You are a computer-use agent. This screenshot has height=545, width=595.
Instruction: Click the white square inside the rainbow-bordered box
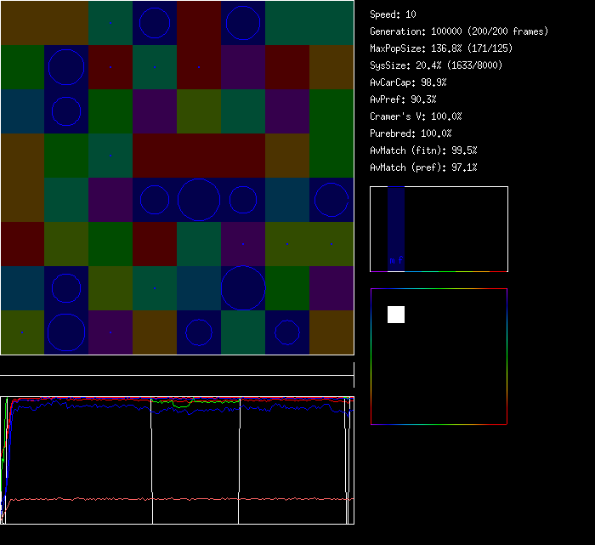(396, 315)
